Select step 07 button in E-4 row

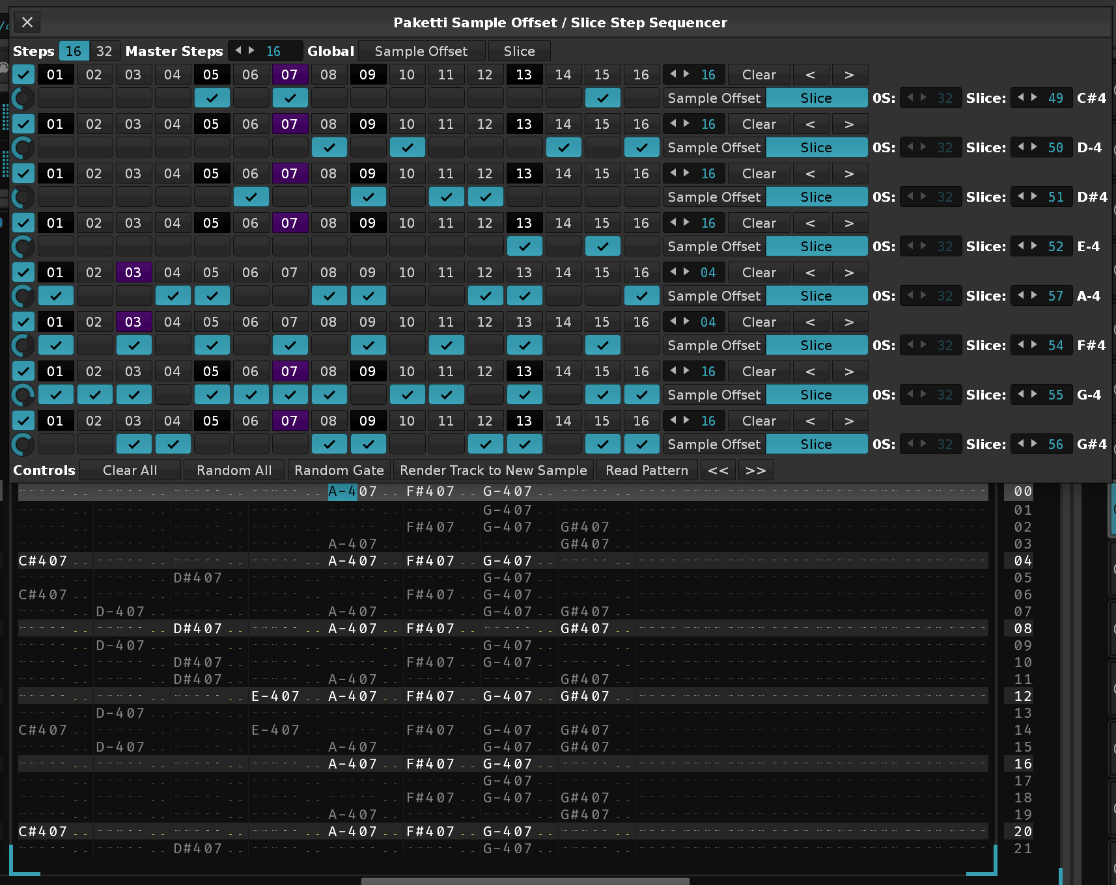[289, 223]
